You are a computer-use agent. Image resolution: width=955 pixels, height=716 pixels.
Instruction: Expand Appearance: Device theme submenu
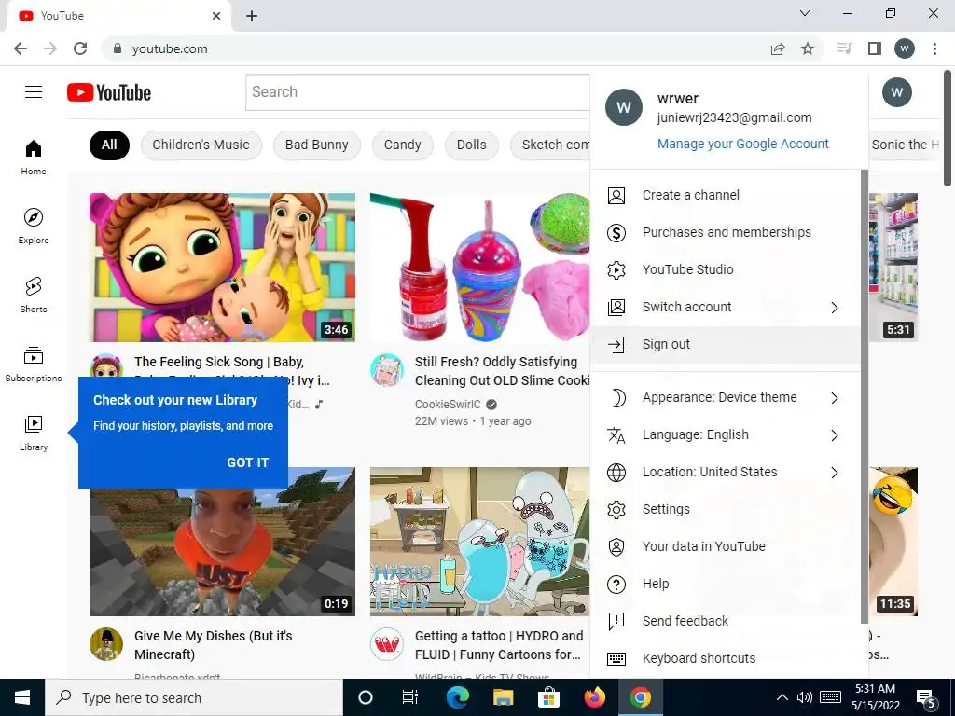pos(835,397)
